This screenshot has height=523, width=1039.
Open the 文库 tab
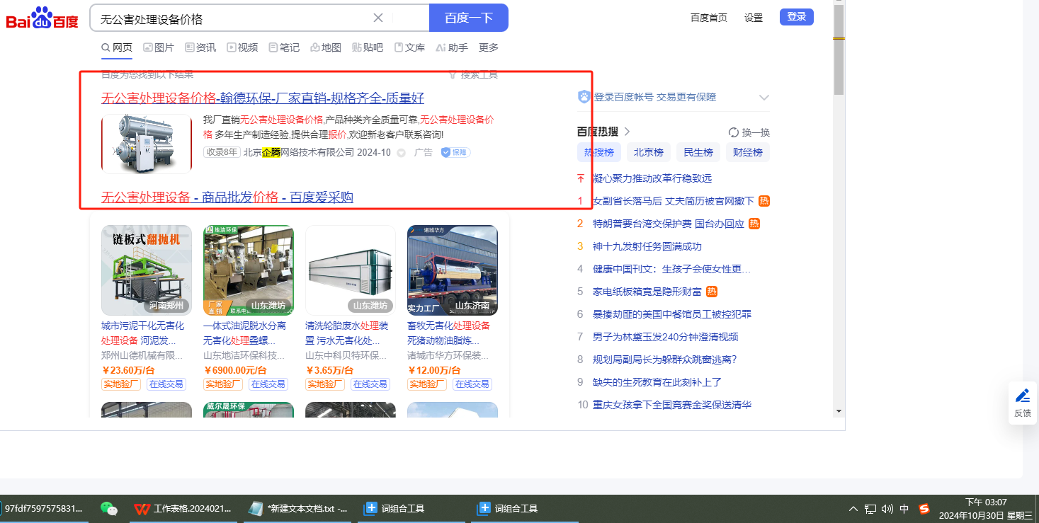(409, 47)
